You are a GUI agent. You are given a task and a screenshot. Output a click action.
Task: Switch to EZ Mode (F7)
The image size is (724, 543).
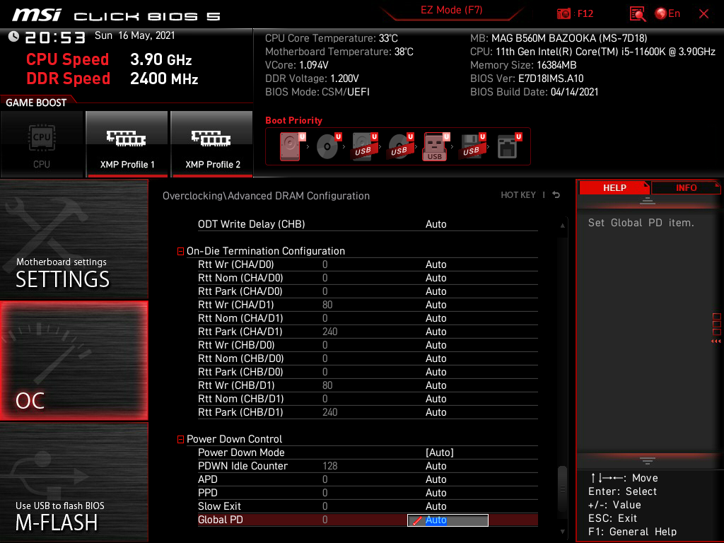click(452, 10)
